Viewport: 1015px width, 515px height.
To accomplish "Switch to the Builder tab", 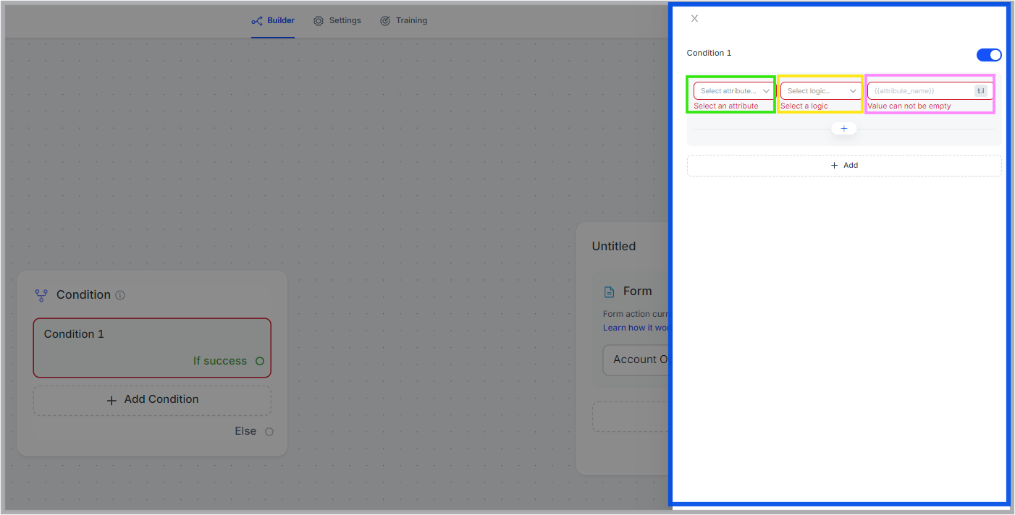I will (273, 21).
